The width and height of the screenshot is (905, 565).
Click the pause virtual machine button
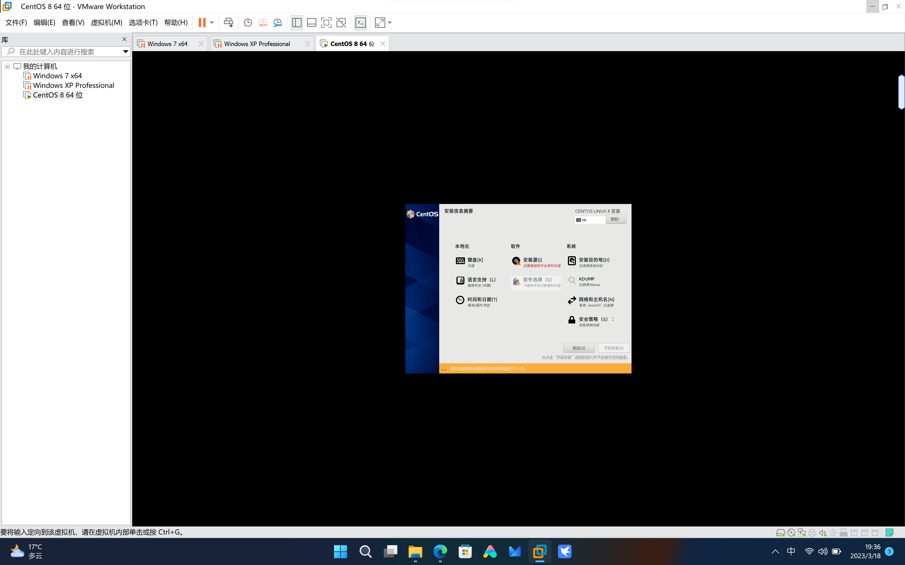coord(202,22)
